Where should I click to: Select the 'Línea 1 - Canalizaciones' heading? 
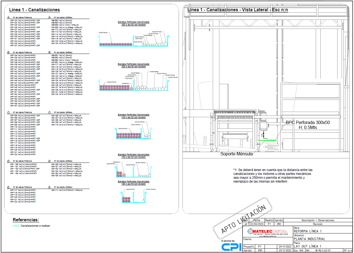(x=34, y=10)
